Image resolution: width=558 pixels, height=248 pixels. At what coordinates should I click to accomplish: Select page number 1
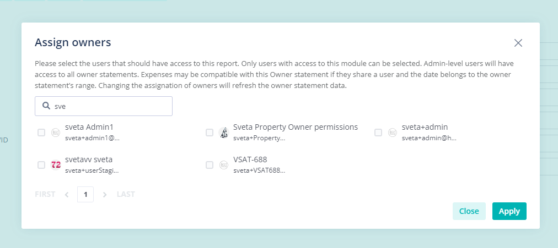tap(85, 195)
